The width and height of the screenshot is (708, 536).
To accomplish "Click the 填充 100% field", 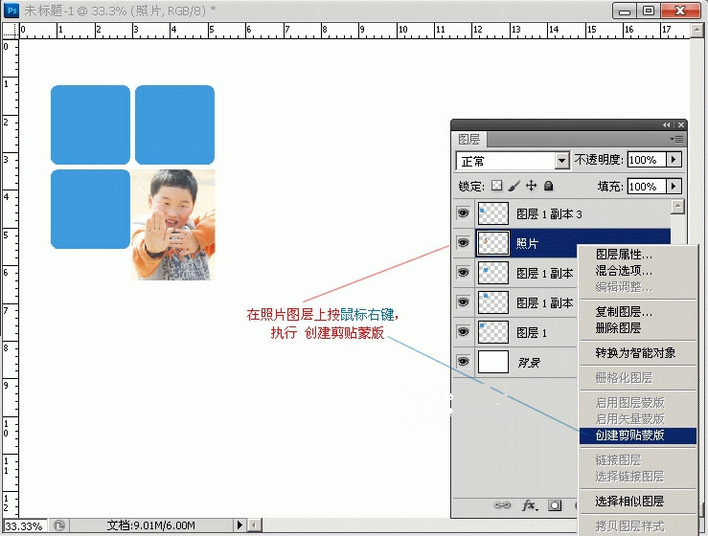I will (x=647, y=187).
